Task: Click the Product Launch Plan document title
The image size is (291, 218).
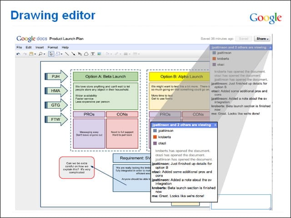Action: coord(66,39)
